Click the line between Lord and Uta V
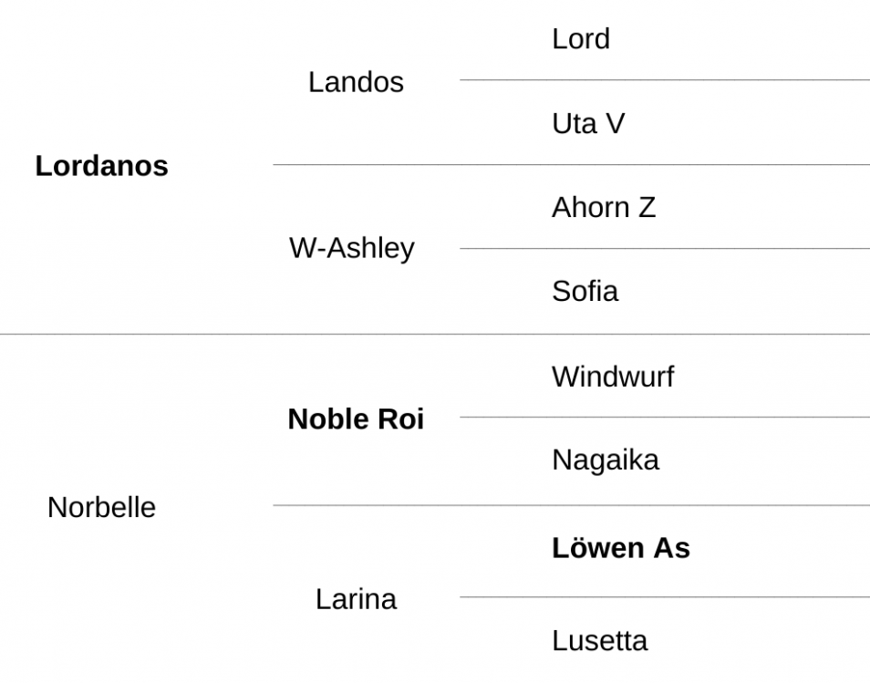This screenshot has height=683, width=870. [665, 80]
